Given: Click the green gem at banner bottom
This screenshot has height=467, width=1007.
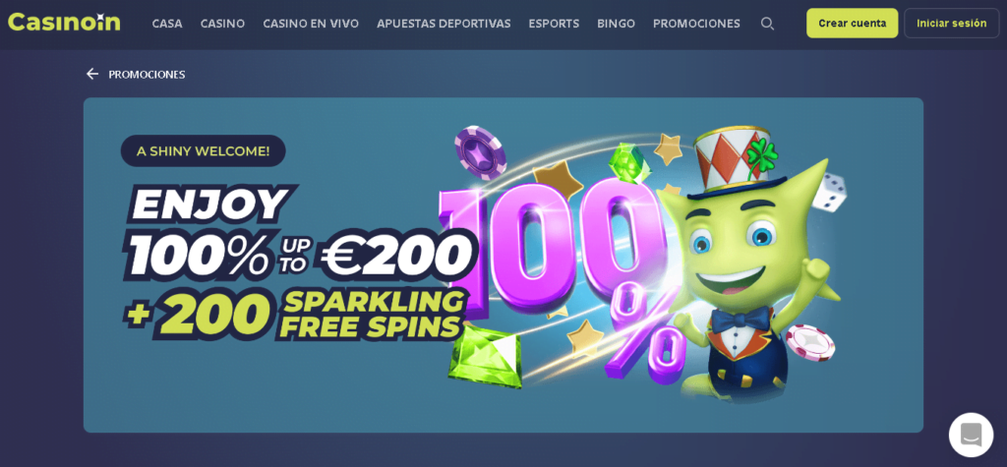Looking at the screenshot, I should pos(486,355).
